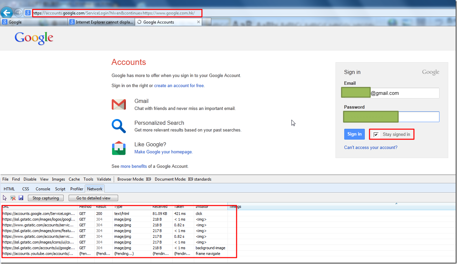Click the red Accounts heading
This screenshot has height=264, width=457.
point(129,62)
